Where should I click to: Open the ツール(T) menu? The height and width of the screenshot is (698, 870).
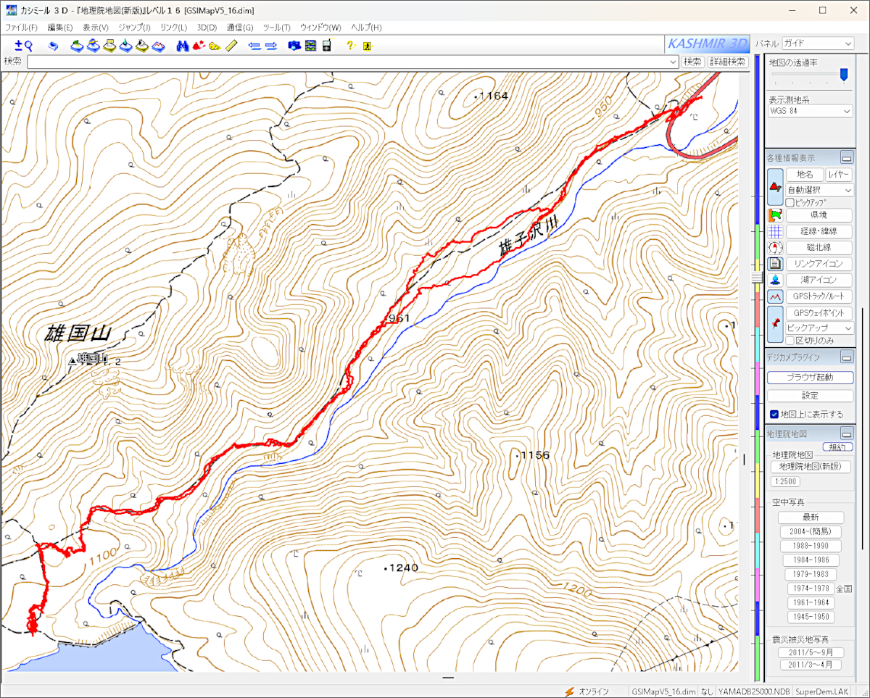pyautogui.click(x=276, y=28)
